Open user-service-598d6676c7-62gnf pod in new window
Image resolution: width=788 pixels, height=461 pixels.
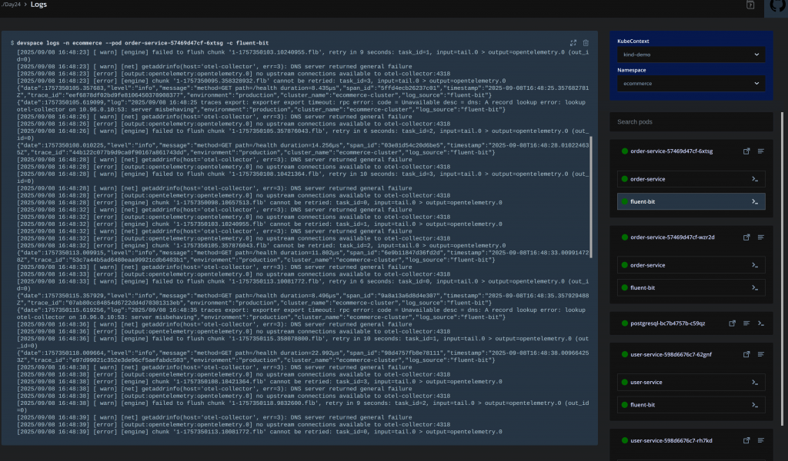tap(746, 354)
